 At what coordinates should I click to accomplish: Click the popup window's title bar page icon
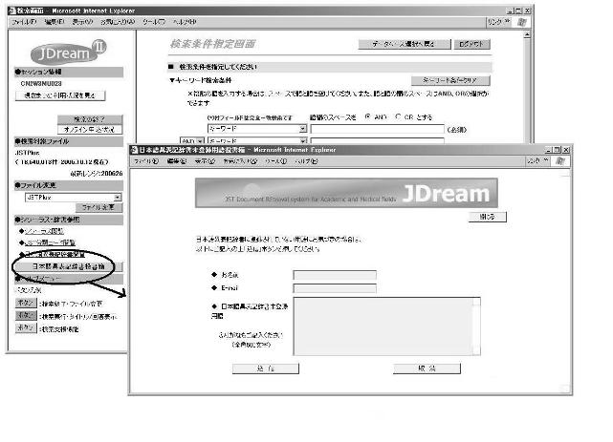[134, 150]
